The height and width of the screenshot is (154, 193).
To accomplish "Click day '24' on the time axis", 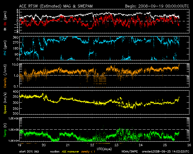I will pyautogui.click(x=141, y=145).
